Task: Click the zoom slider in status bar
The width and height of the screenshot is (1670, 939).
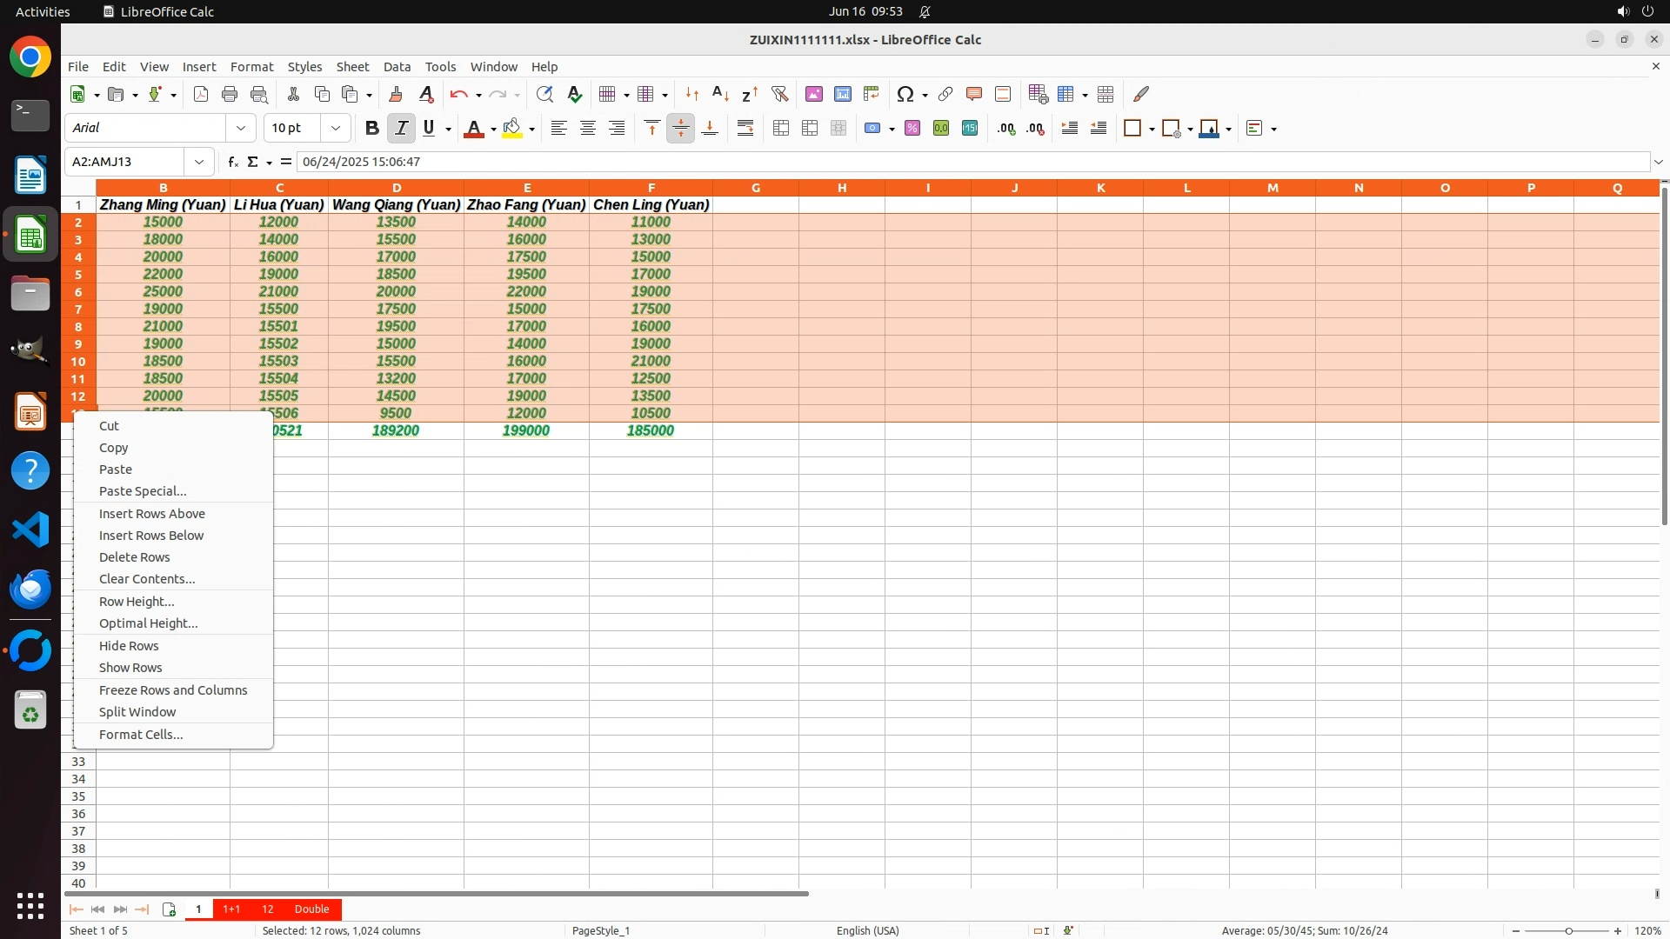Action: [1567, 930]
